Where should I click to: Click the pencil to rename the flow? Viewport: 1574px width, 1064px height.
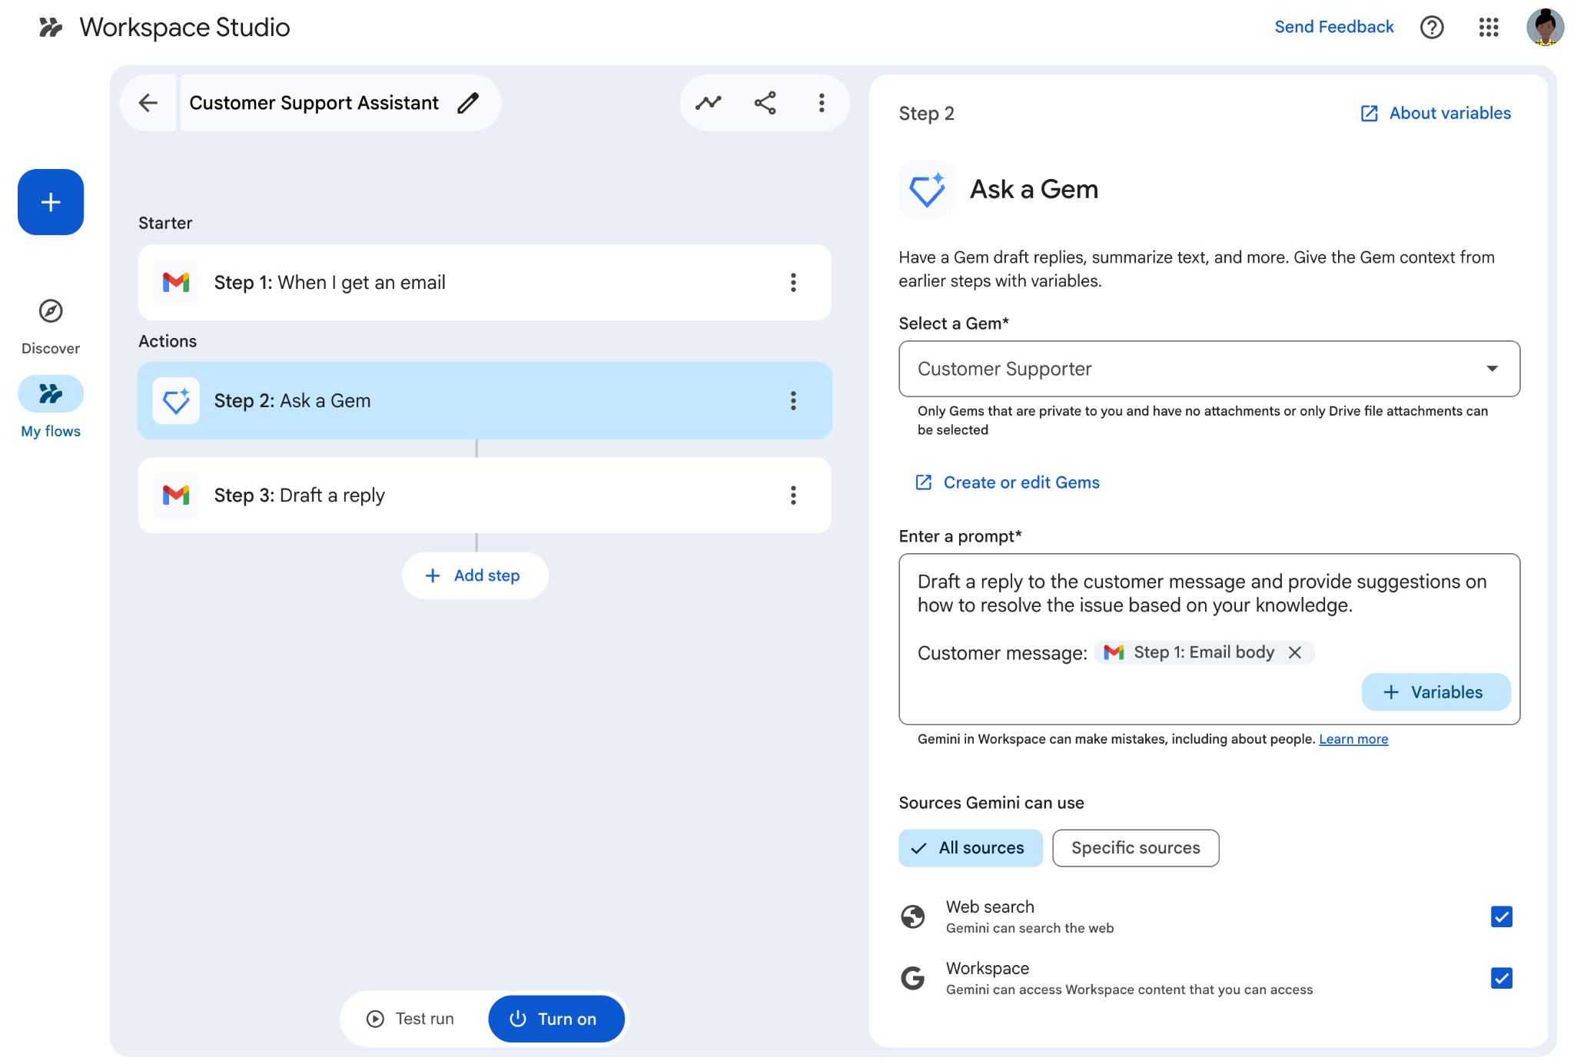tap(468, 102)
